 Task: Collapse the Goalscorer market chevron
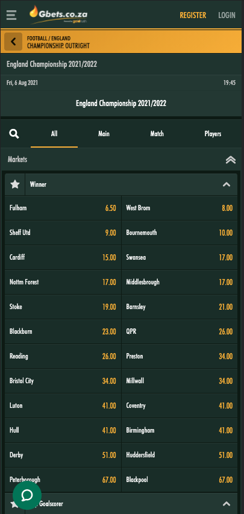point(227,504)
